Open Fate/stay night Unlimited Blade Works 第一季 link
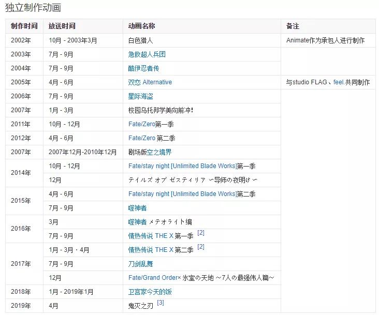This screenshot has width=379, height=315. point(182,166)
